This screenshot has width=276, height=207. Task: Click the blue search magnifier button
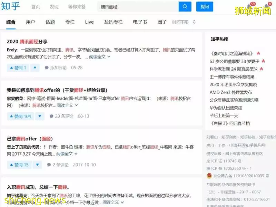pos(185,7)
